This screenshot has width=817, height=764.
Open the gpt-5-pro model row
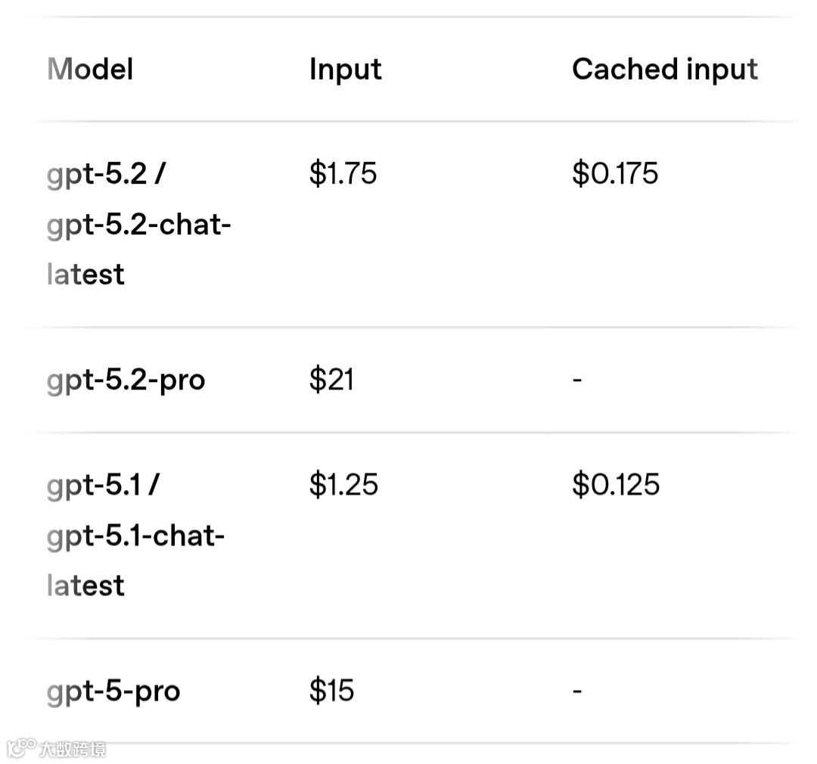[x=113, y=691]
